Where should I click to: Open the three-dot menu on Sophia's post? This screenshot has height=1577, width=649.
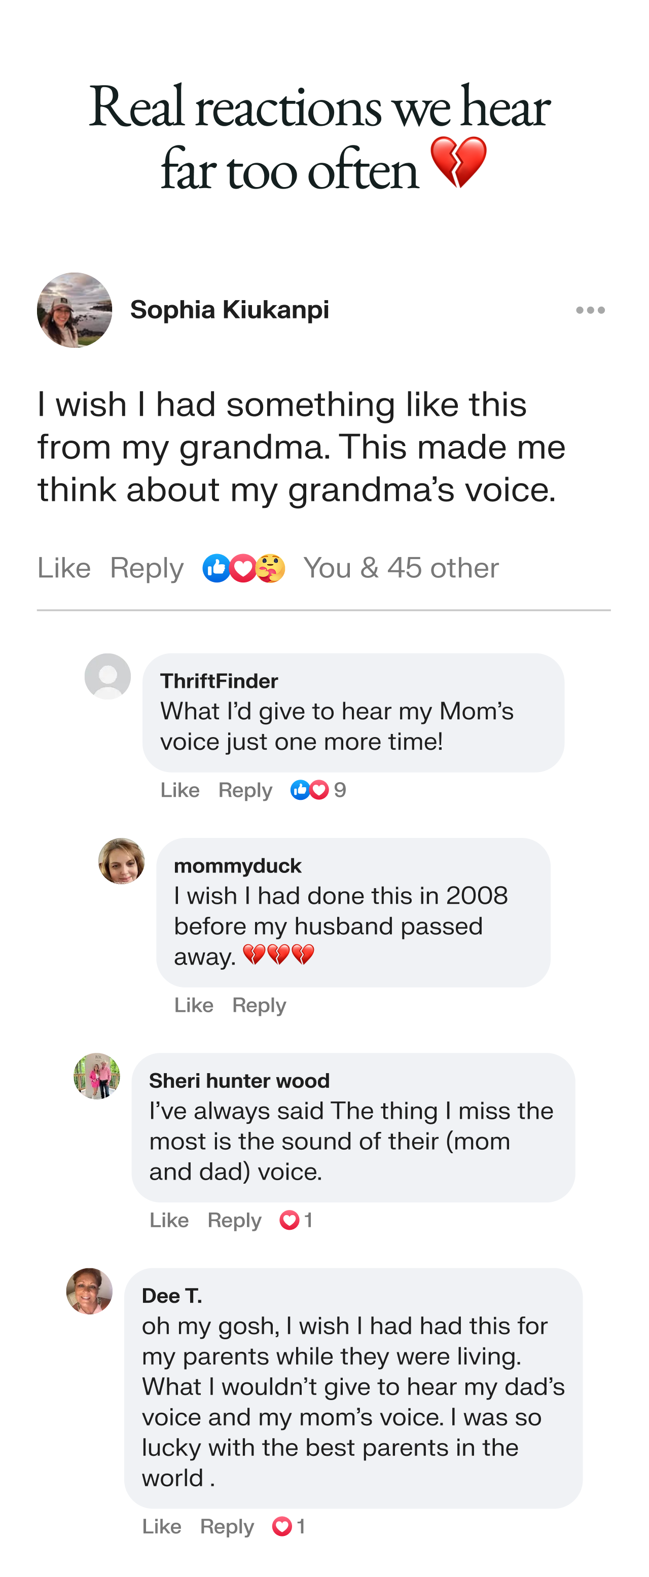[590, 310]
